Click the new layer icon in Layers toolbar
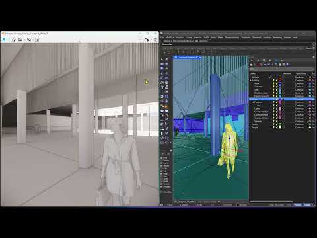317x238 pixels. [x=251, y=65]
